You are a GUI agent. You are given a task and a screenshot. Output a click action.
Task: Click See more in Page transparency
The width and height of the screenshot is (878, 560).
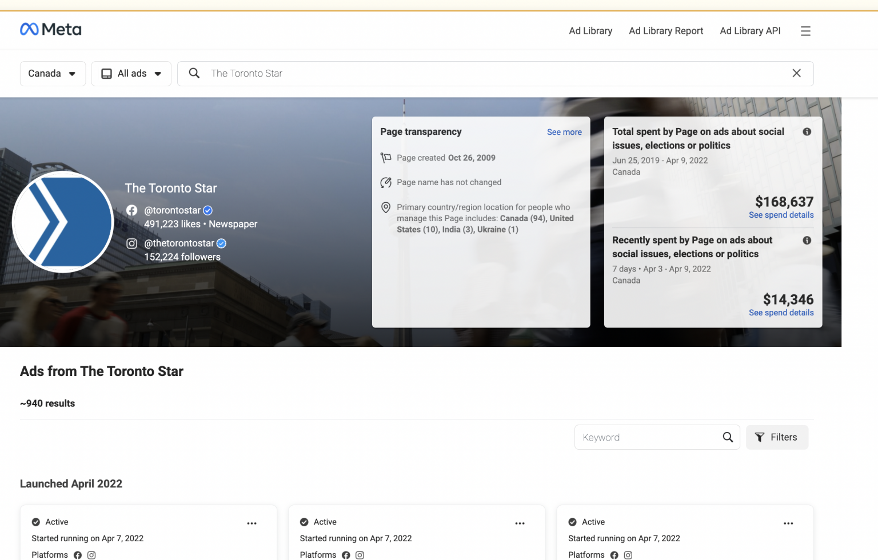point(564,132)
